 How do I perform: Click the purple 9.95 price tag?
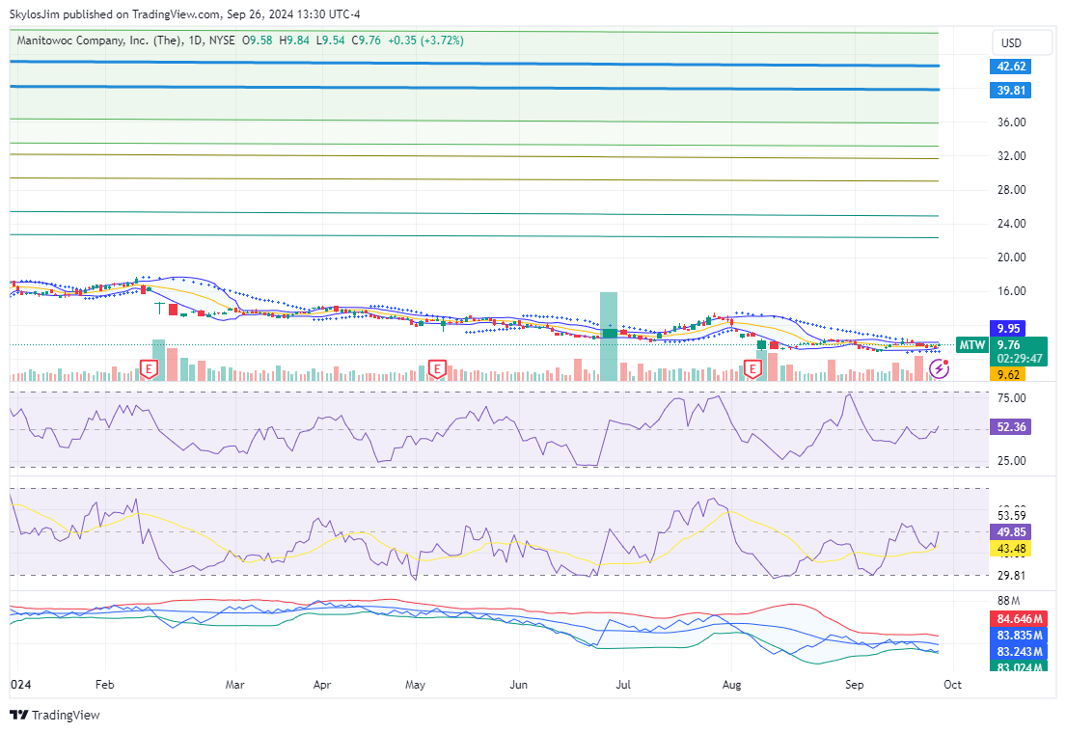[x=1008, y=328]
